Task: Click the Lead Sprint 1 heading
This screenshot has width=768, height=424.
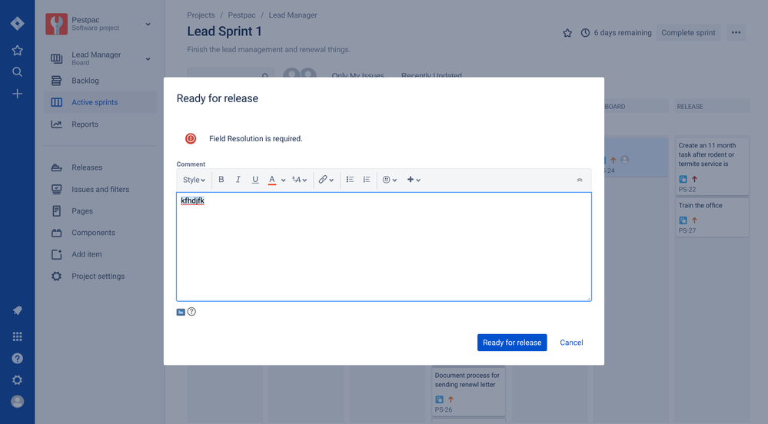Action: [224, 31]
